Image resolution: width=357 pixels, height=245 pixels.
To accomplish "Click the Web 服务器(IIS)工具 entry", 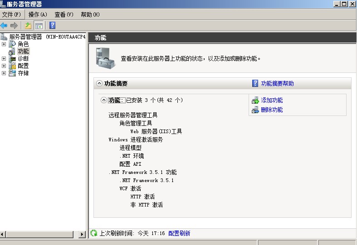I will point(156,131).
